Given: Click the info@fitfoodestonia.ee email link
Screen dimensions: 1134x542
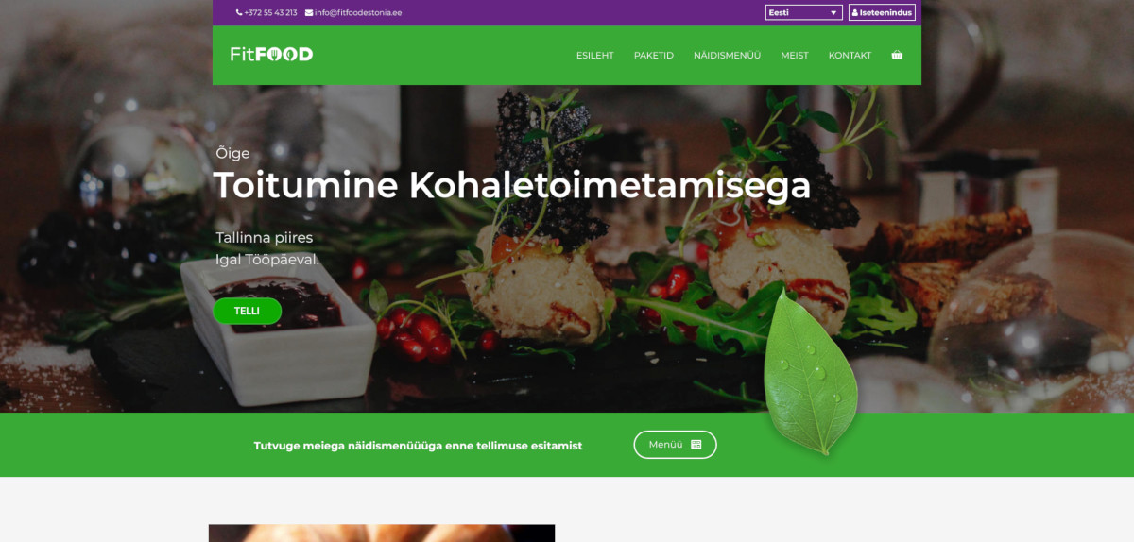Looking at the screenshot, I should click(x=353, y=13).
